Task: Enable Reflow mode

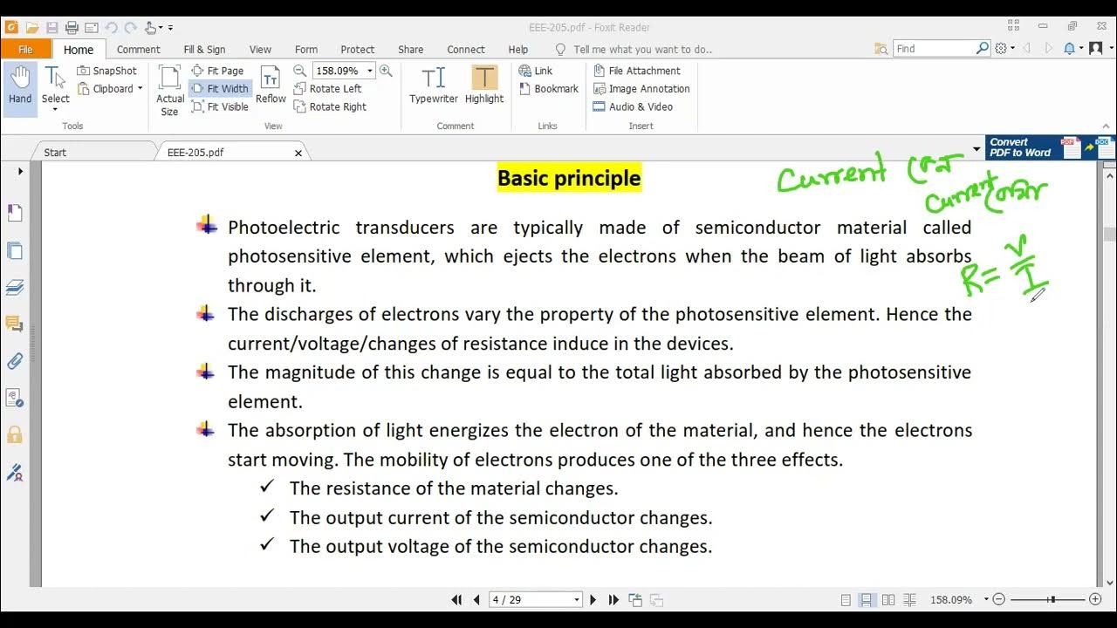Action: click(271, 85)
